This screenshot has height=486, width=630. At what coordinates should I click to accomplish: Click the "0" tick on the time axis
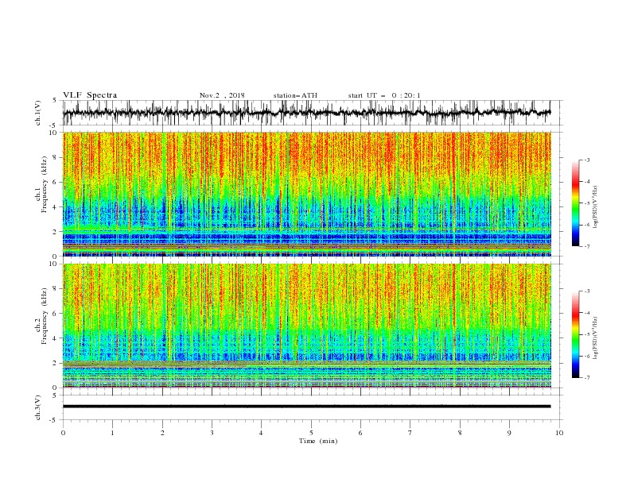[63, 433]
